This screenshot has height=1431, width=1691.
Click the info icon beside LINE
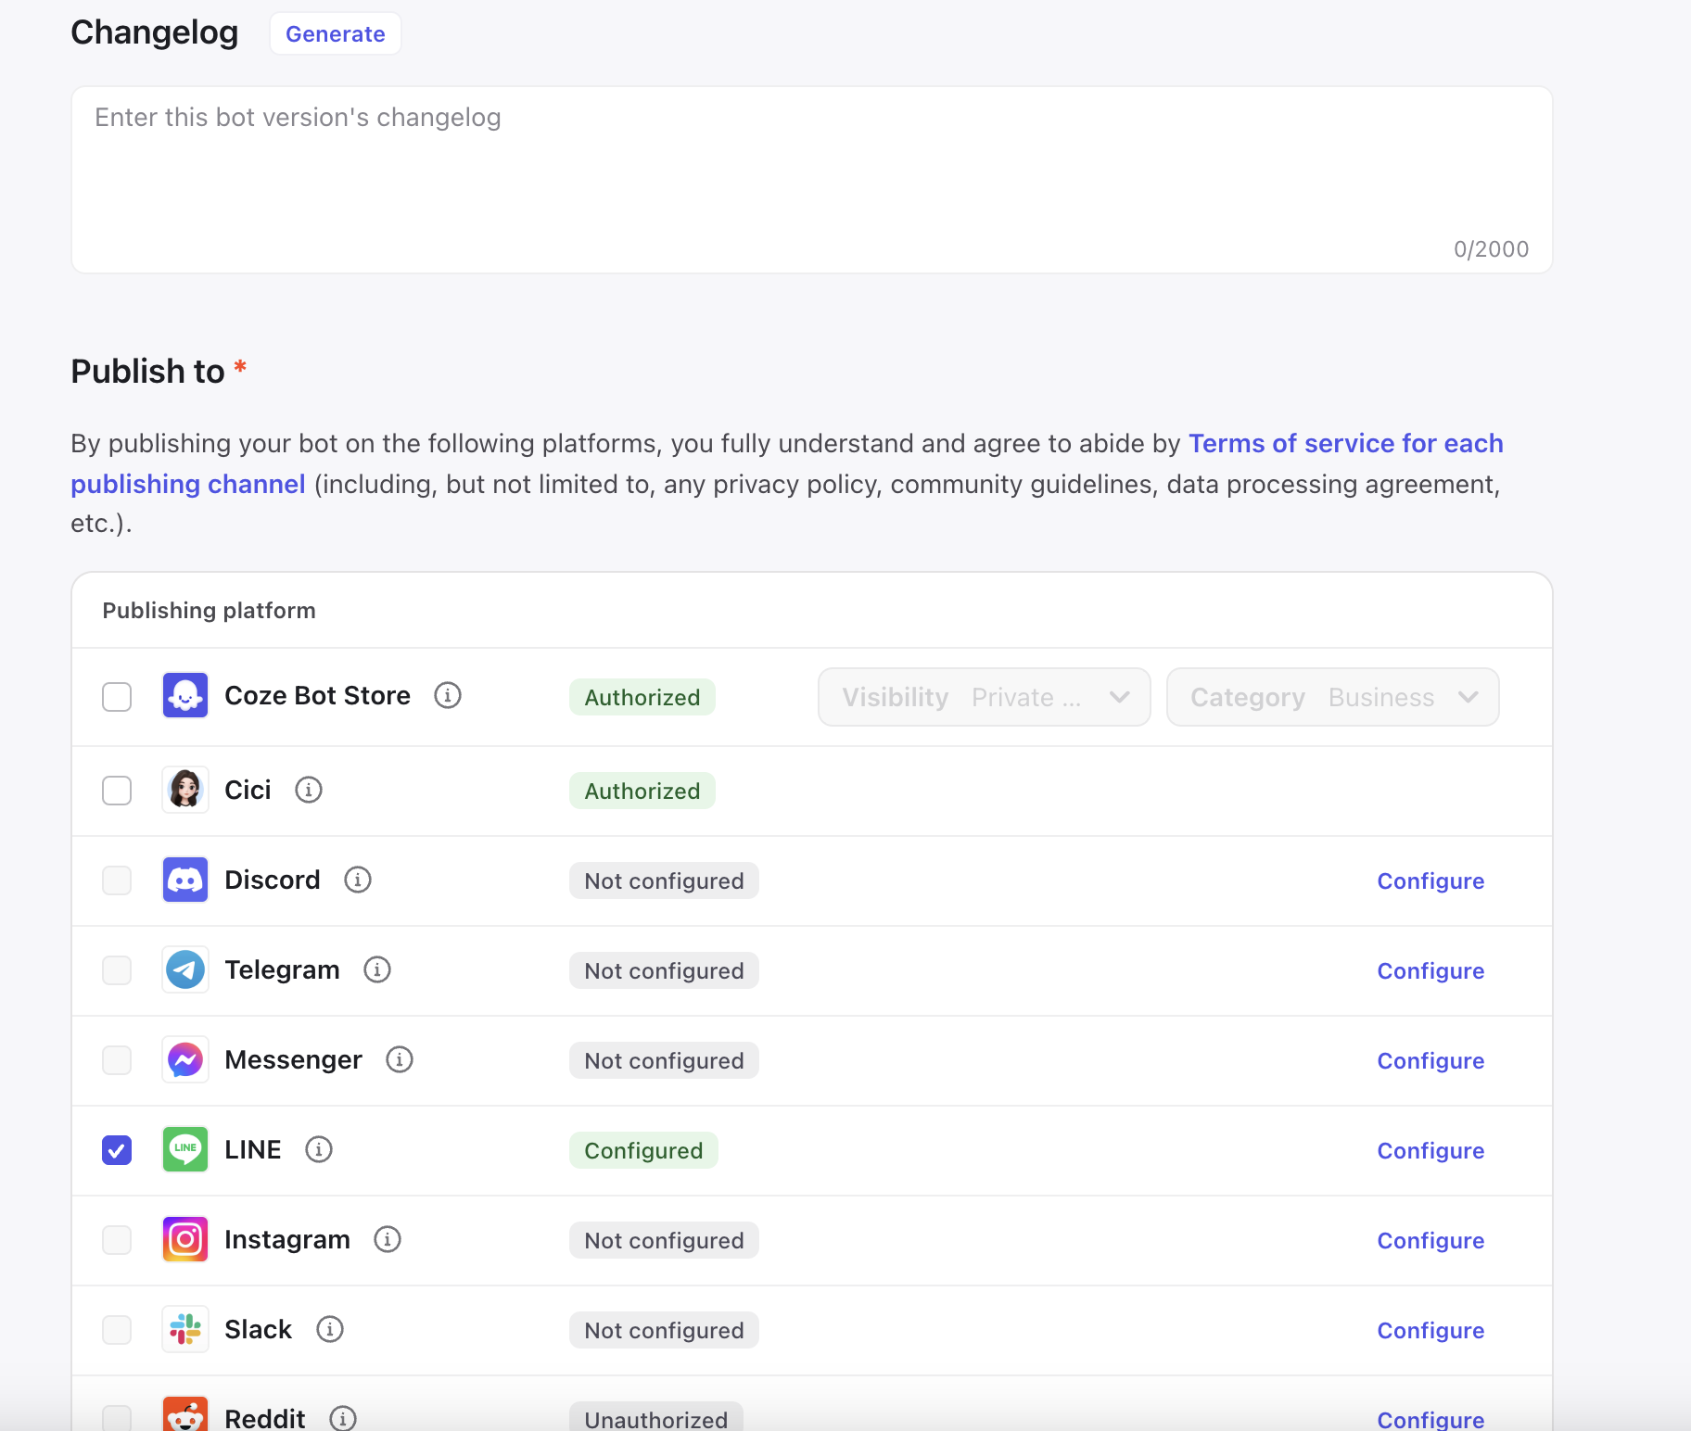tap(319, 1149)
